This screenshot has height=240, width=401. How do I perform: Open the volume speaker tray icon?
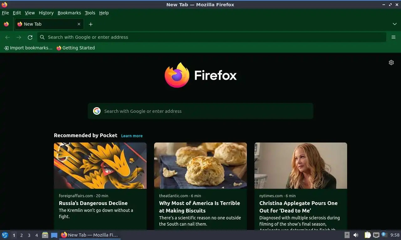pos(356,235)
